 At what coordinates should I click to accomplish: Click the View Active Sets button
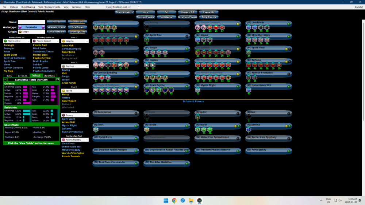(x=56, y=27)
